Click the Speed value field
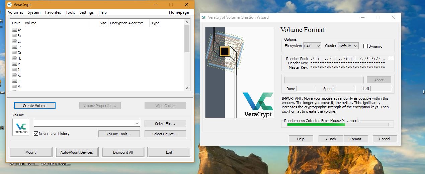Screen dimensions: 425x174 point(345,89)
